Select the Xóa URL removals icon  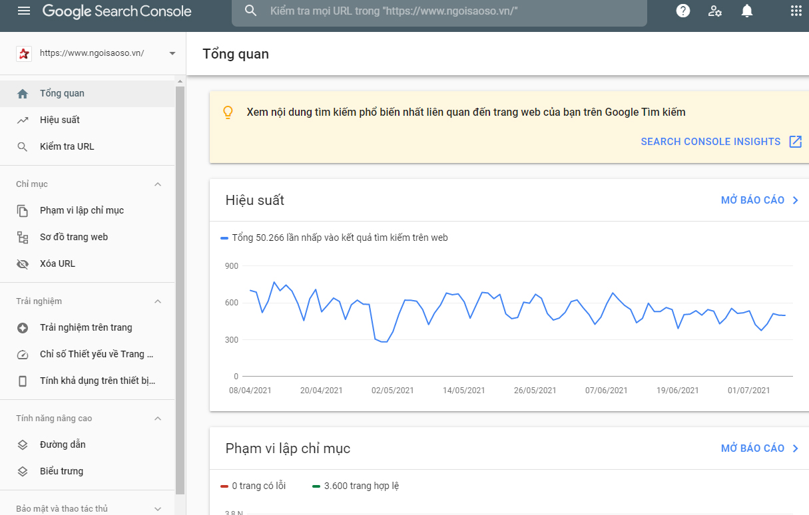pyautogui.click(x=22, y=263)
